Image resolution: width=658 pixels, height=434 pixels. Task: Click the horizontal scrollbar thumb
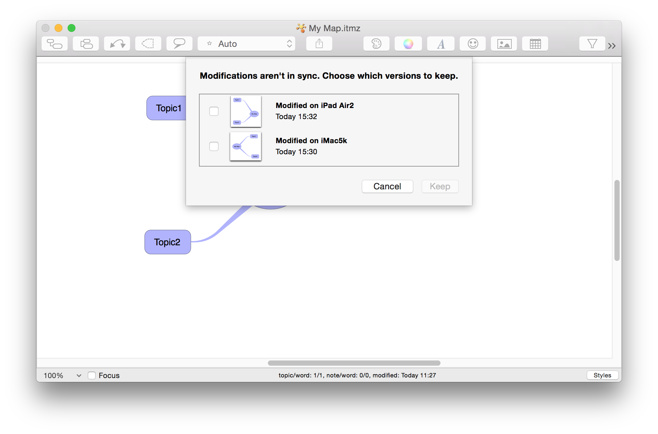coord(354,363)
